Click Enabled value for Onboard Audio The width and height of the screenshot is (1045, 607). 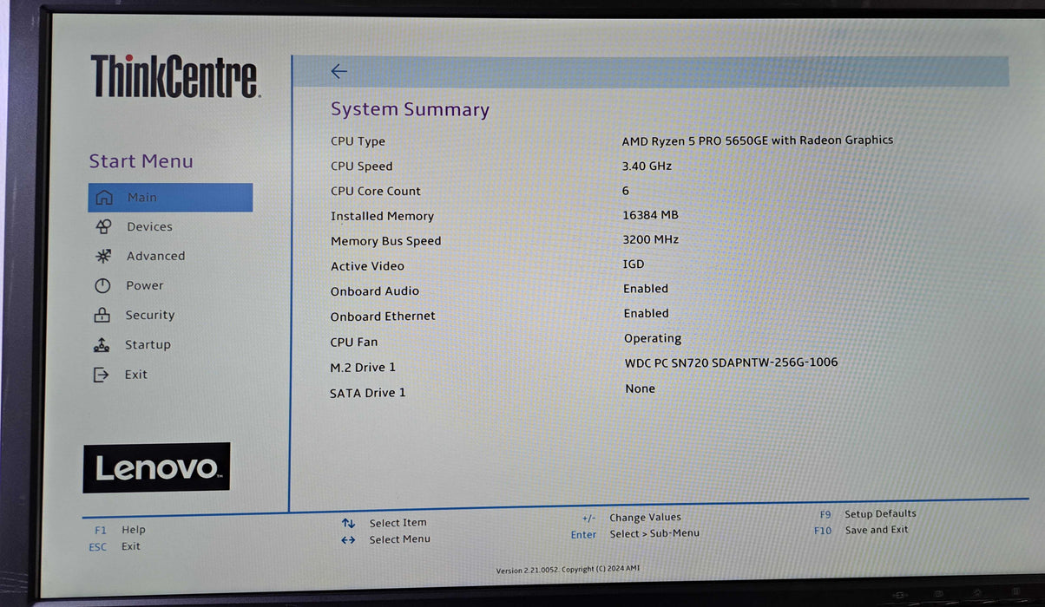[x=646, y=289]
